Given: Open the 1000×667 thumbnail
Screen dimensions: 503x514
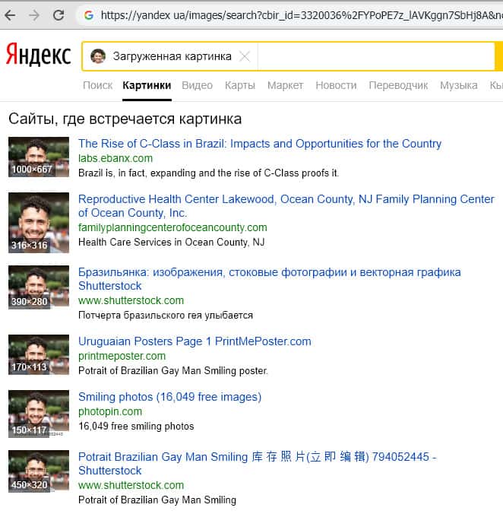Looking at the screenshot, I should tap(39, 157).
